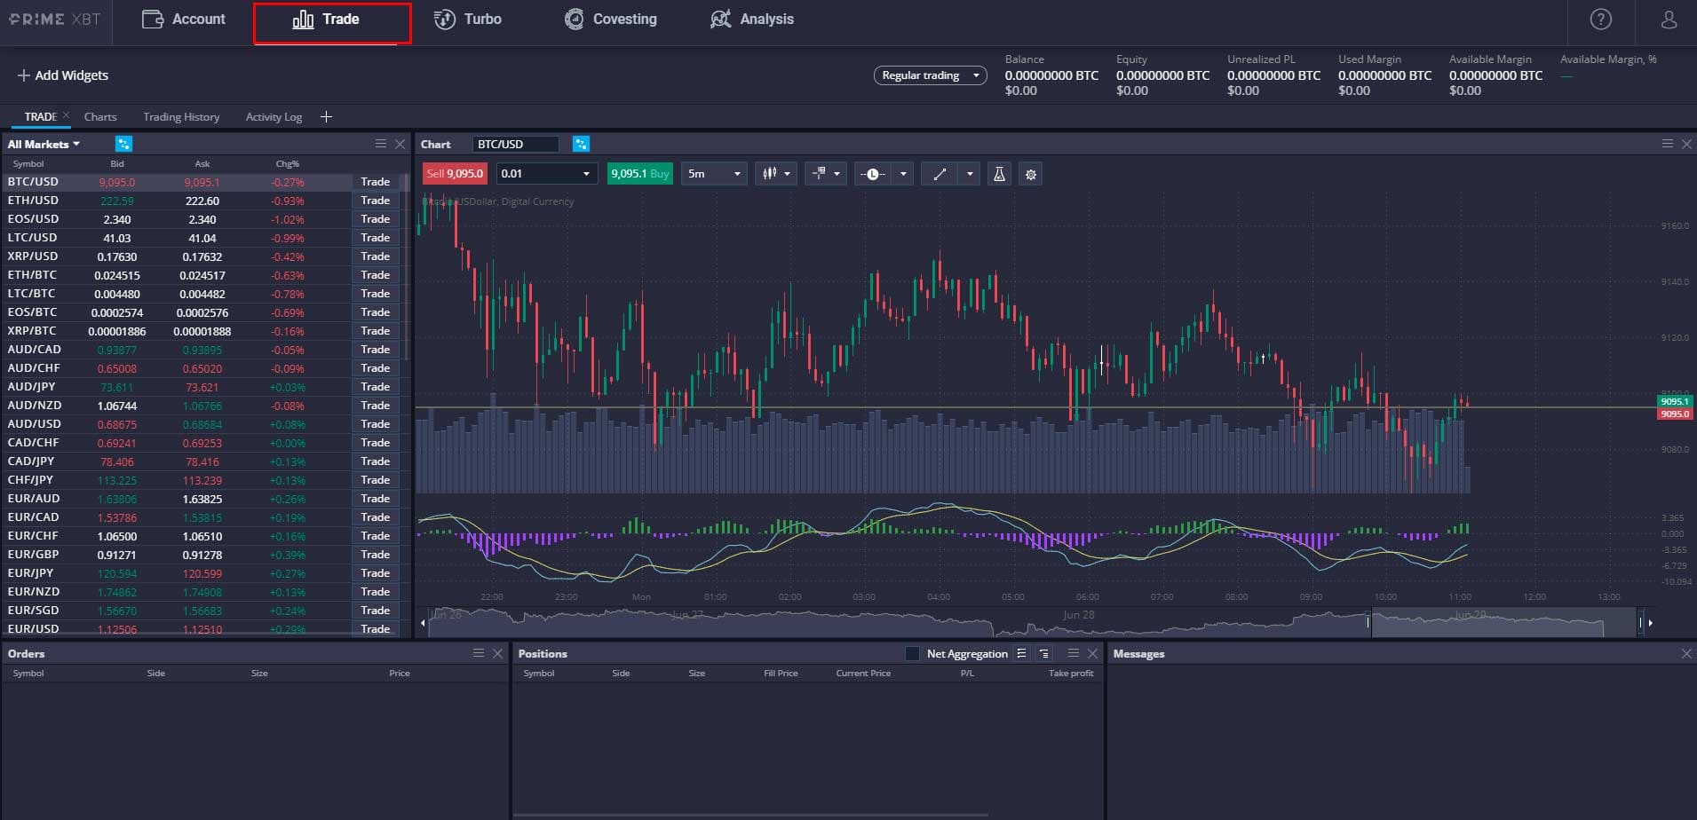
Task: Switch to the Charts workspace tab
Action: (x=100, y=116)
